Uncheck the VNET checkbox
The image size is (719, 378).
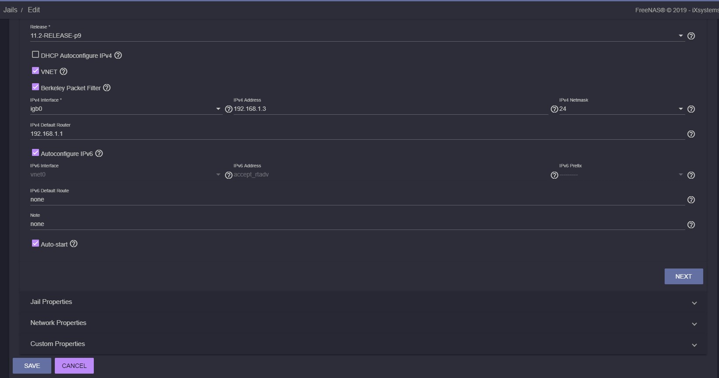36,71
